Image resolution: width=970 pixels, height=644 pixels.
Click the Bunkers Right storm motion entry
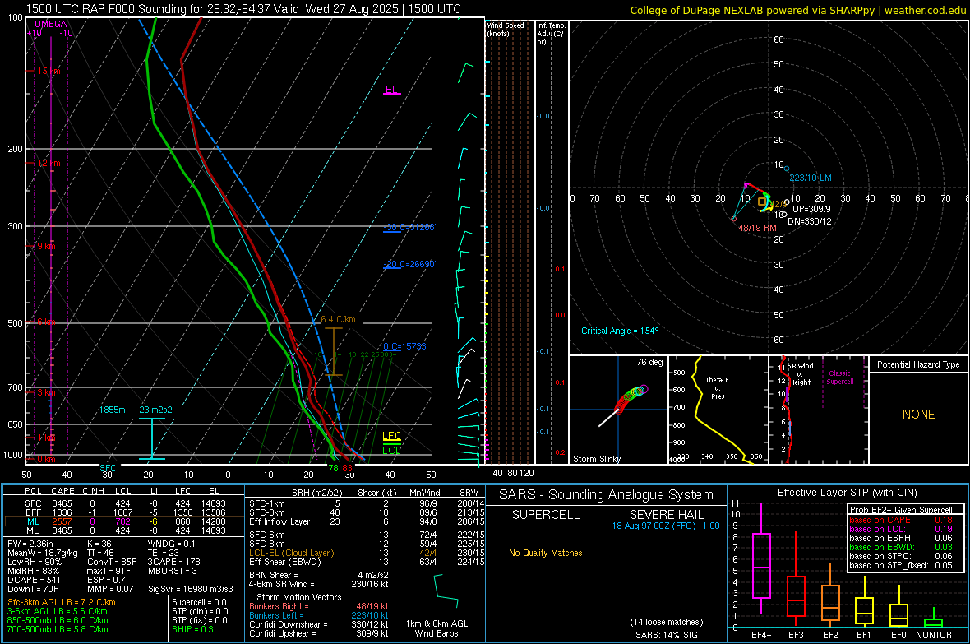tap(319, 606)
